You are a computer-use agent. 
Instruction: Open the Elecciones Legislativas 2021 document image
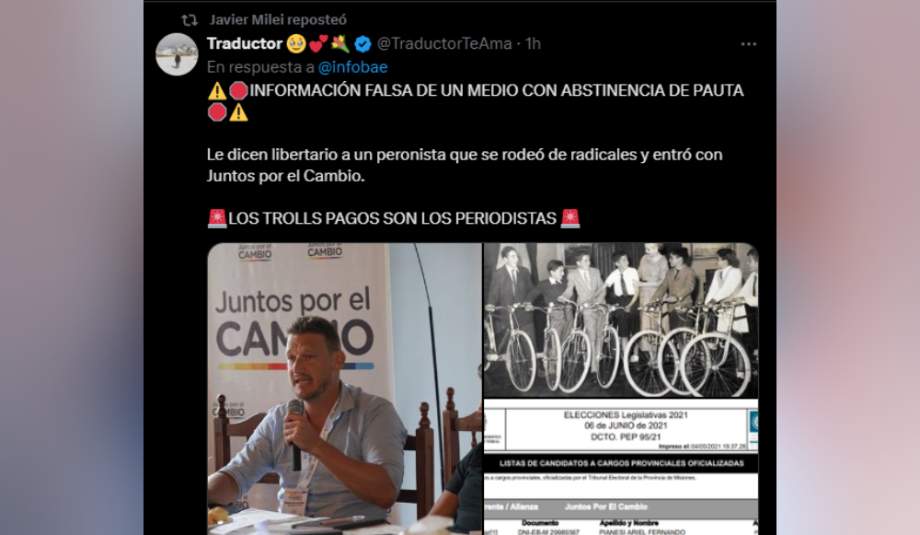click(x=621, y=467)
